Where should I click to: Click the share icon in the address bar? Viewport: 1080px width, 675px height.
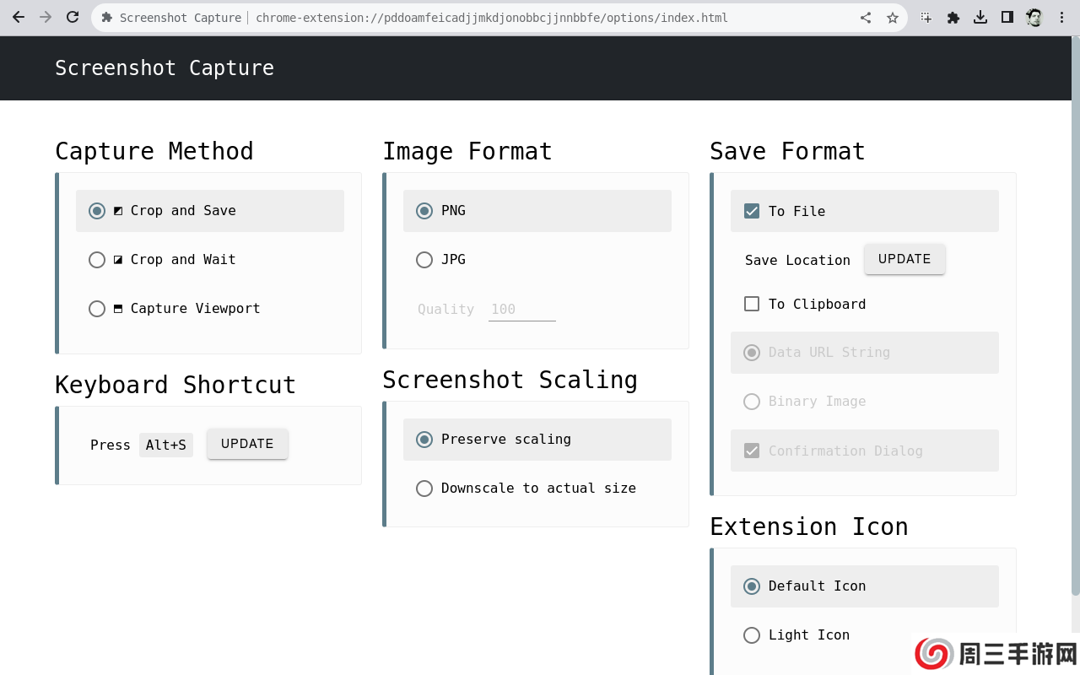tap(866, 18)
